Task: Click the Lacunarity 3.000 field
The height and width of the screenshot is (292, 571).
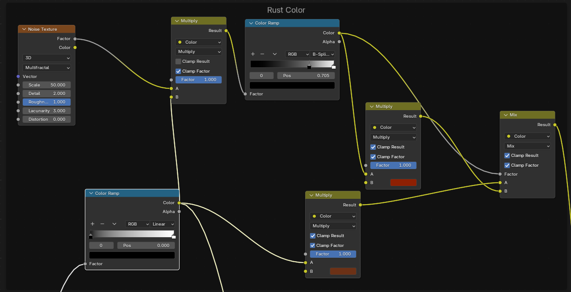Action: click(x=46, y=111)
